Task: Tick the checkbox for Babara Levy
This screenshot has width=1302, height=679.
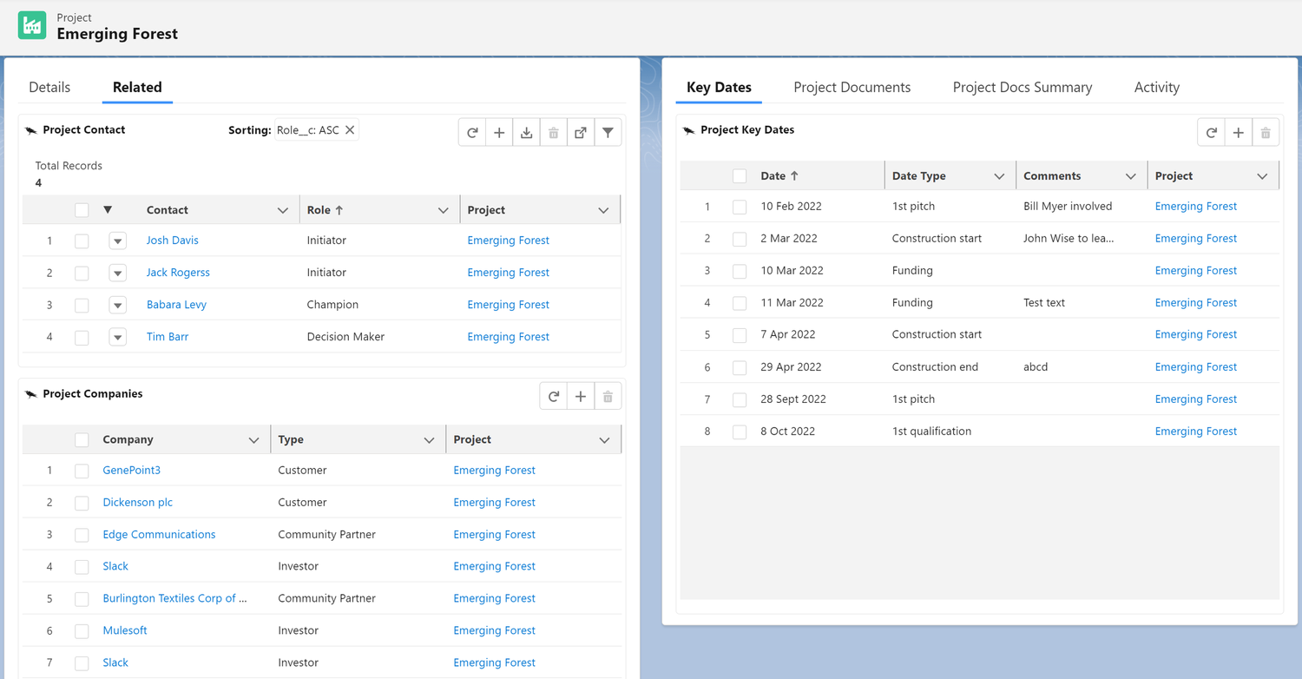Action: point(82,305)
